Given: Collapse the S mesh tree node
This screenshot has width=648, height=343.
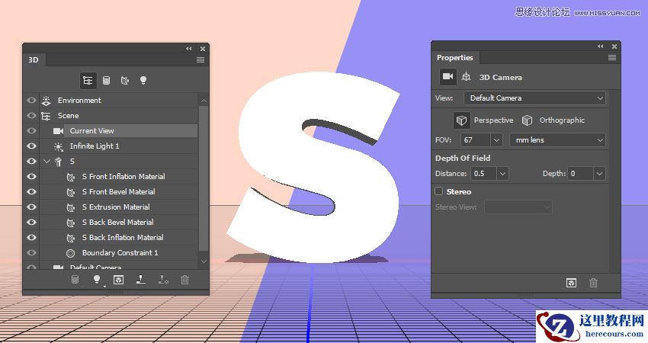Looking at the screenshot, I should pos(47,162).
